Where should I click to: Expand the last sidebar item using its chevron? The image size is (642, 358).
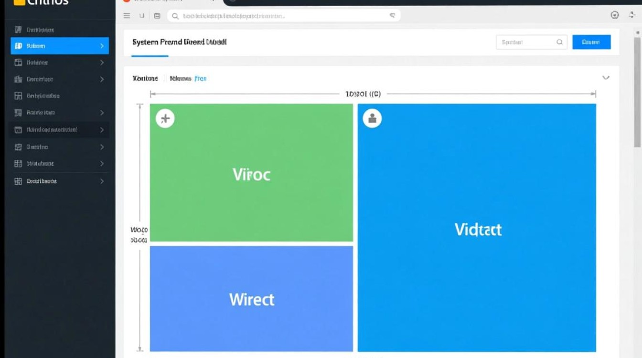click(x=102, y=181)
